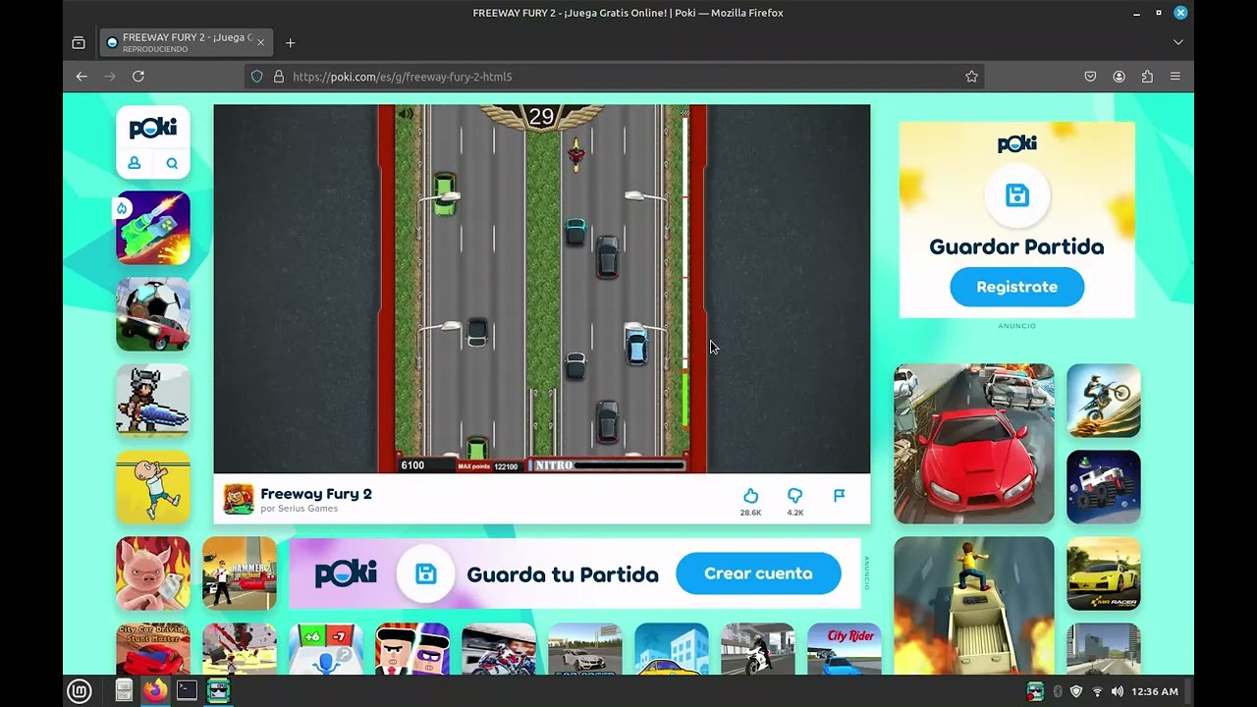This screenshot has width=1257, height=707.
Task: Open a new tab with plus button
Action: [x=290, y=42]
